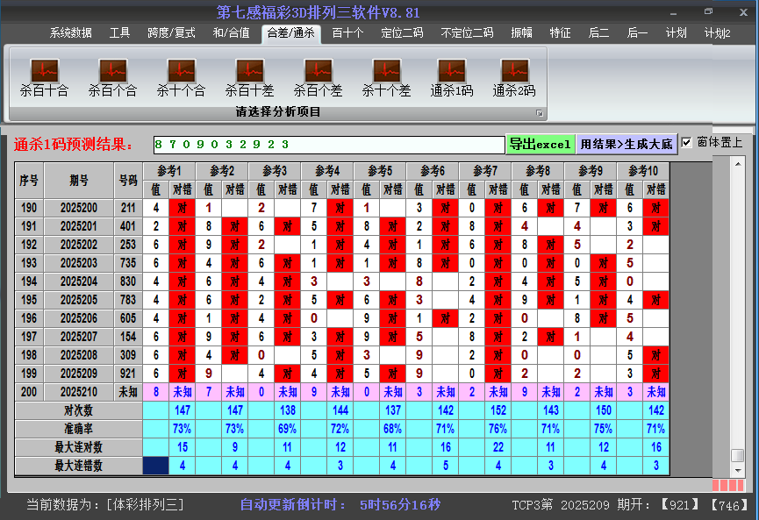Click the 号码 column header
This screenshot has width=759, height=520.
coord(128,181)
